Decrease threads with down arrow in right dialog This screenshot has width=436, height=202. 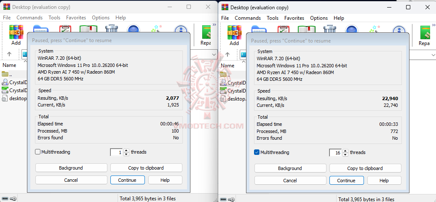coord(345,154)
